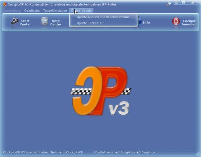The image size is (201, 157).
Task: Maximize the Cockpit-XP window
Action: [184, 3]
